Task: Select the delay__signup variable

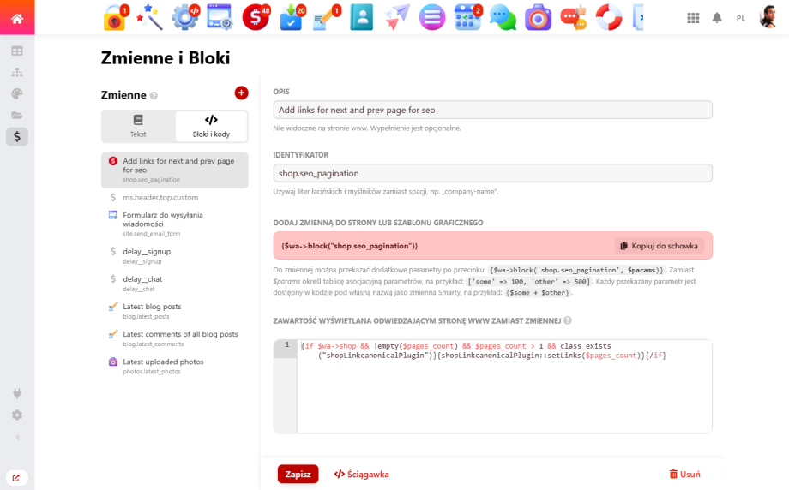Action: 175,255
